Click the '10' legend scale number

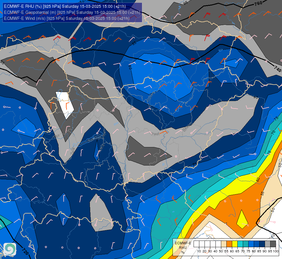[199, 251]
